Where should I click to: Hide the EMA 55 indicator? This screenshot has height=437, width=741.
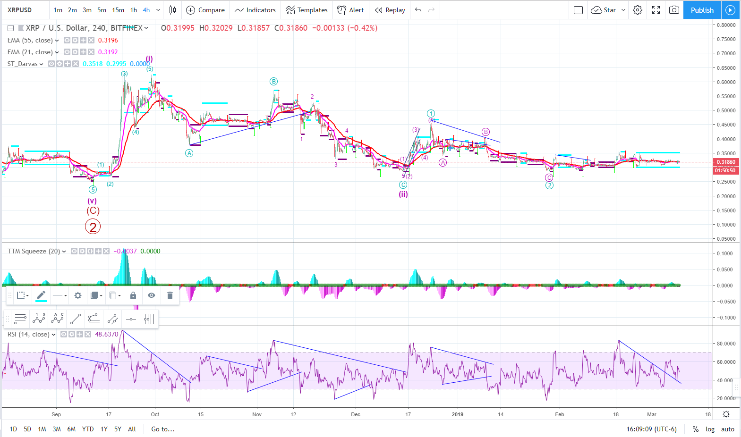coord(67,40)
